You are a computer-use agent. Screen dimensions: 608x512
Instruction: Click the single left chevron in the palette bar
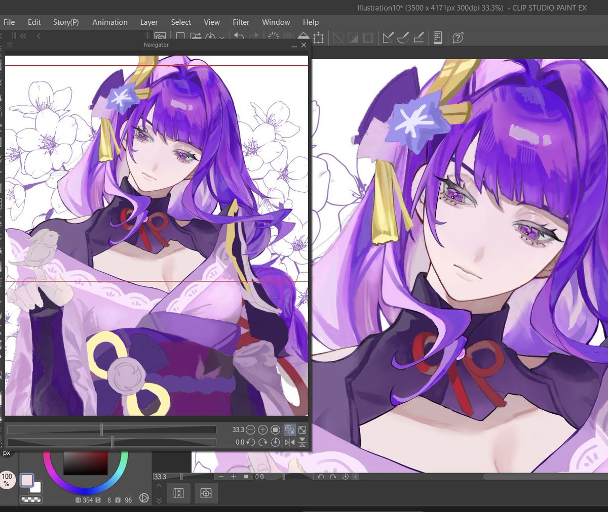(39, 36)
